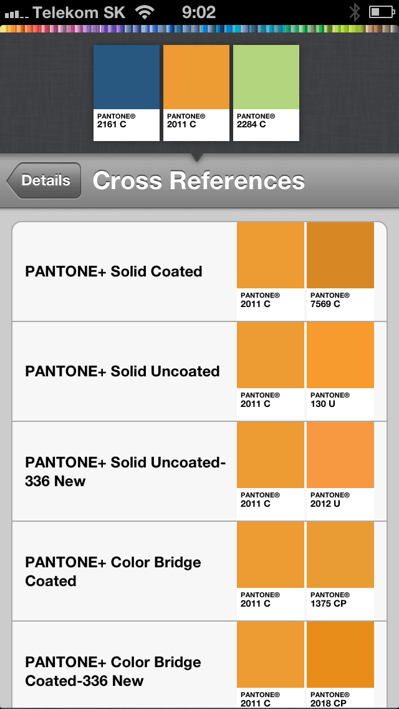The image size is (399, 709).
Task: Tap the Bluetooth status icon
Action: tap(355, 12)
